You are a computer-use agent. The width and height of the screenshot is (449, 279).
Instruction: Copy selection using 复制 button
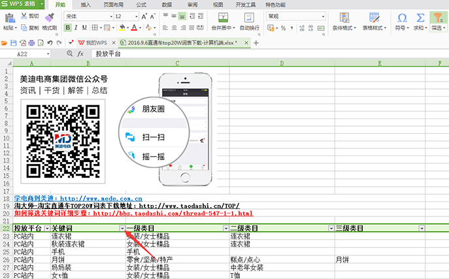tap(30, 27)
